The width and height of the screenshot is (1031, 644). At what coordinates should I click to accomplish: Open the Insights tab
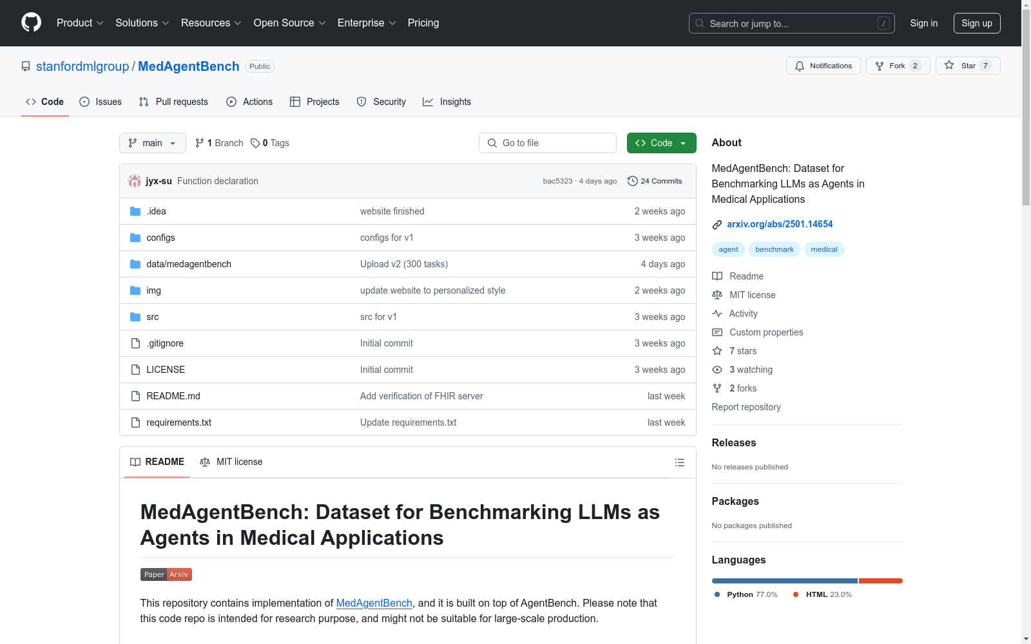pos(447,102)
